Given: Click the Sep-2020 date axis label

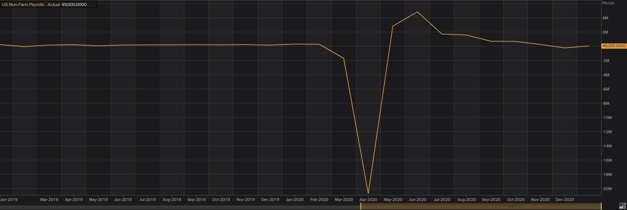Looking at the screenshot, I should 491,200.
